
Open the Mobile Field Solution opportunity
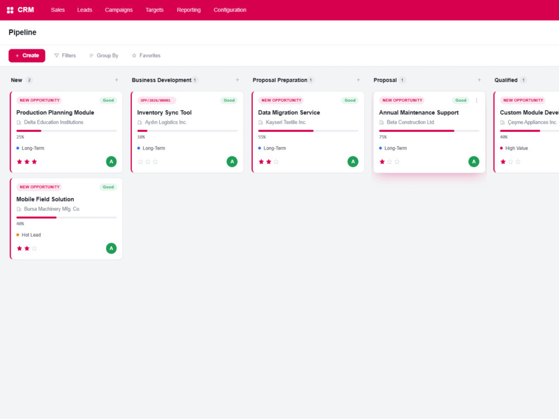click(45, 199)
